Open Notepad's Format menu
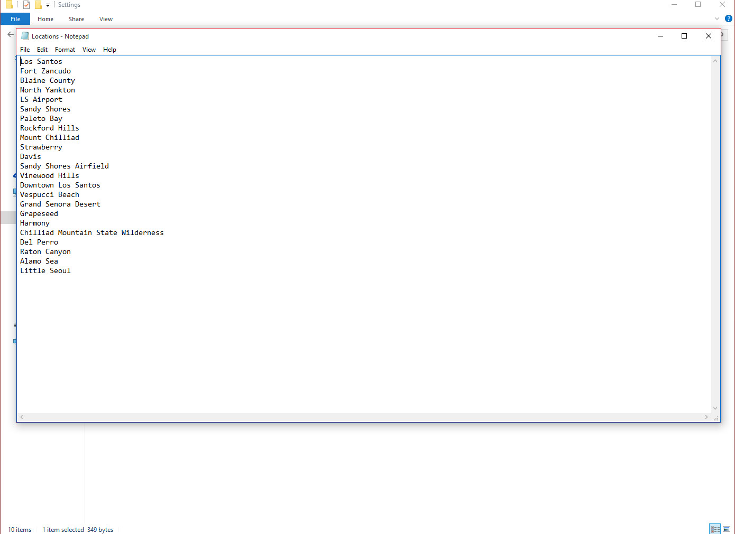Image resolution: width=735 pixels, height=534 pixels. pos(65,50)
